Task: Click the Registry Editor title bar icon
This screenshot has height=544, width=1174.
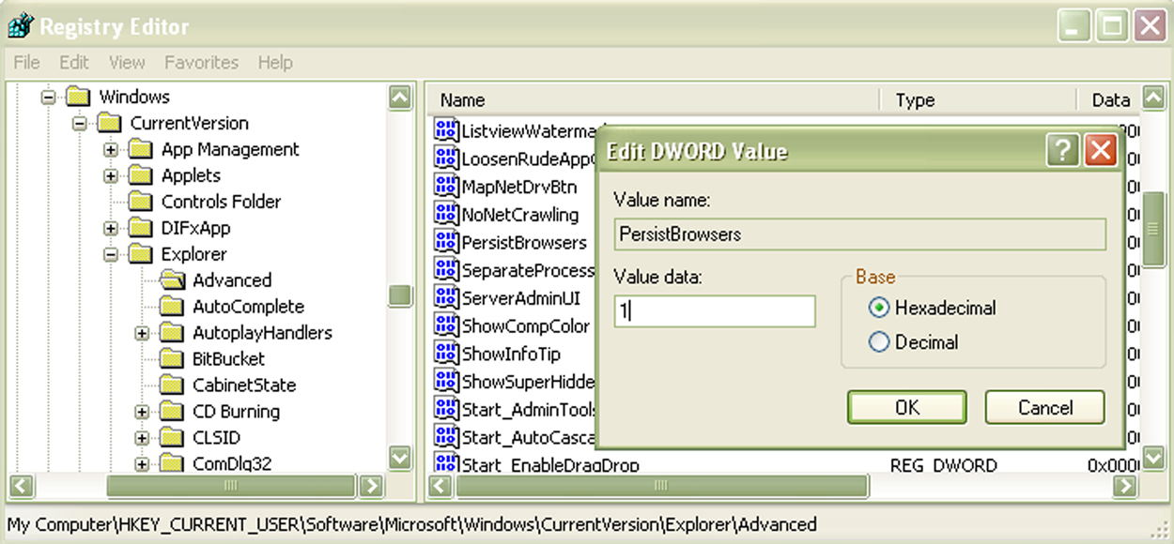Action: tap(21, 25)
